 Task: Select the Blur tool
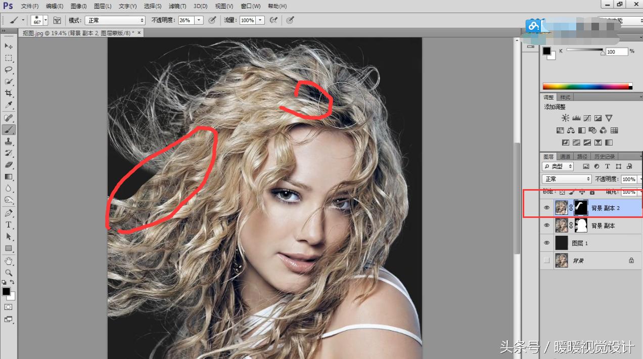9,188
